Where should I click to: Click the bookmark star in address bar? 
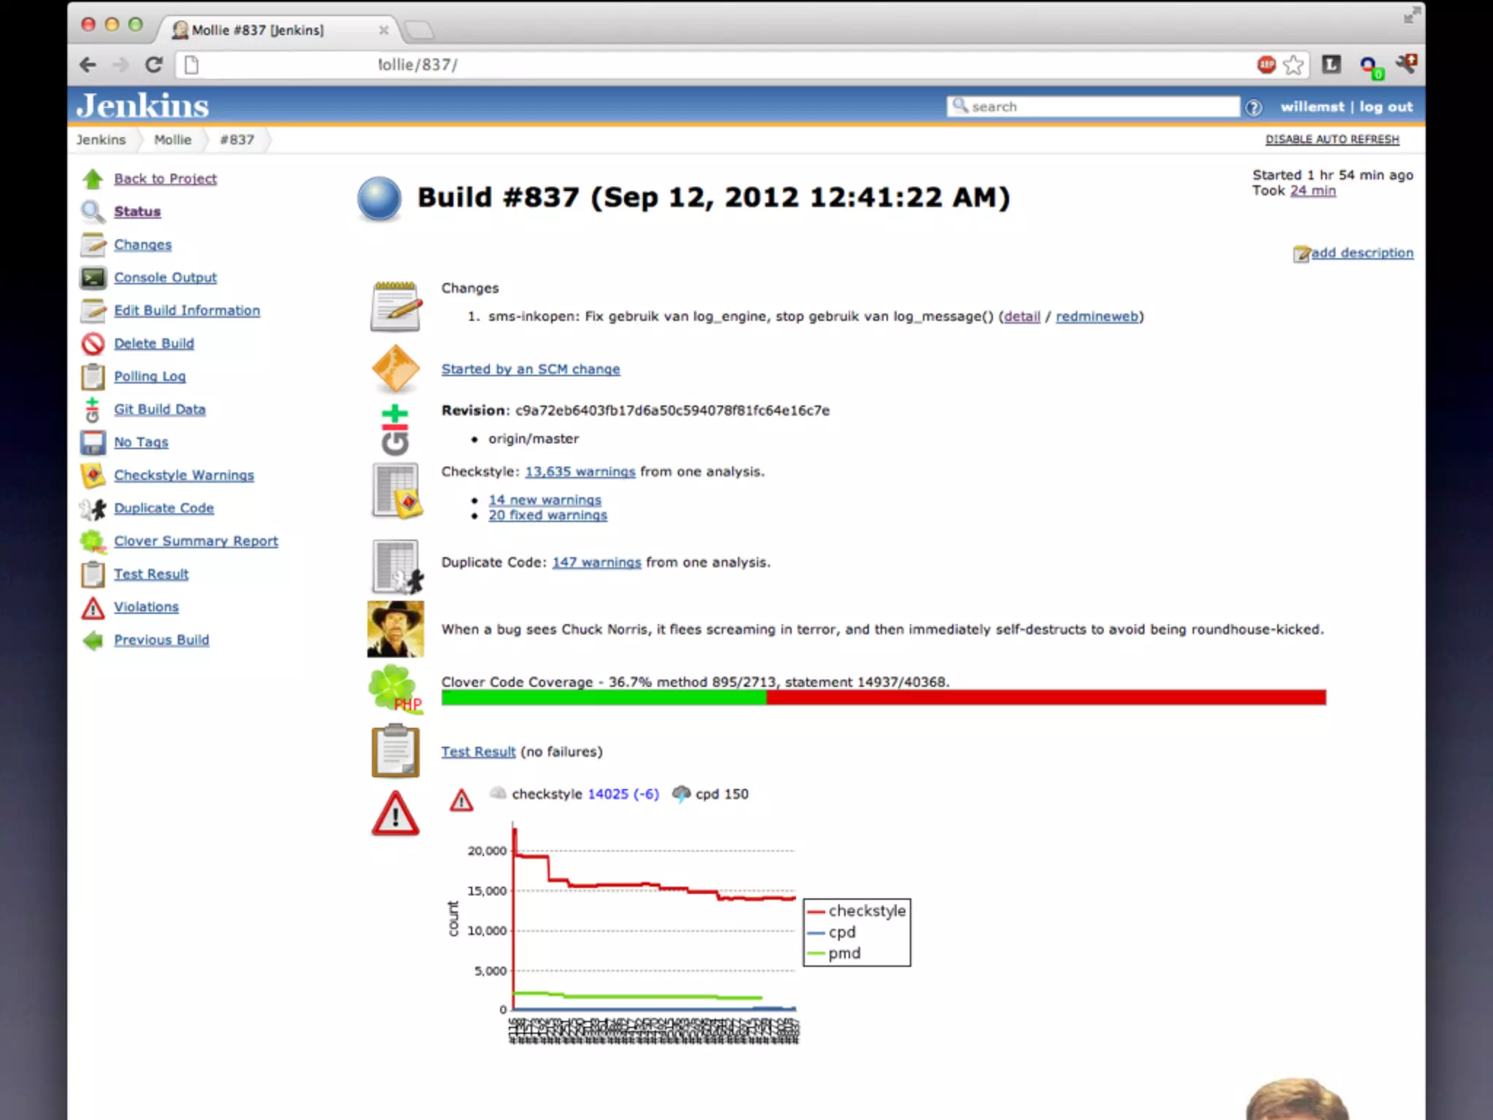tap(1293, 66)
